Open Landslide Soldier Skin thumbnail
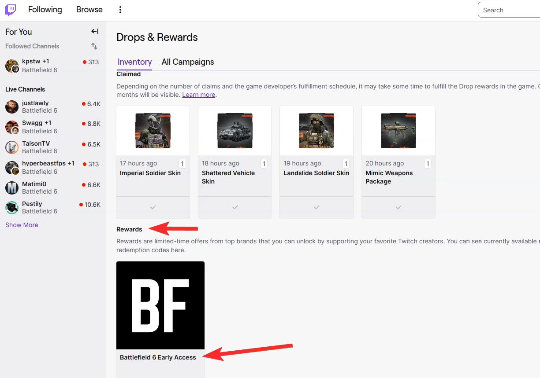This screenshot has height=378, width=540. point(317,131)
